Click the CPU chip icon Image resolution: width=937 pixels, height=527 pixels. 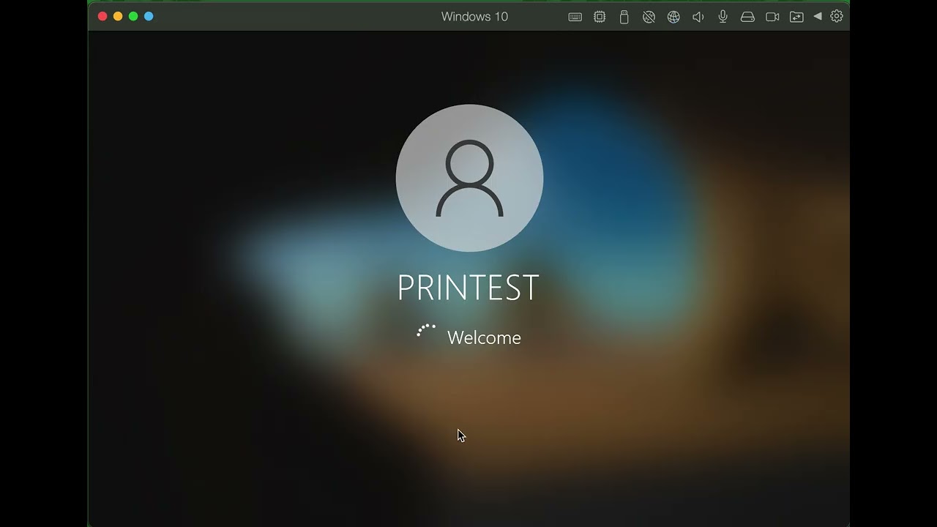click(x=600, y=17)
